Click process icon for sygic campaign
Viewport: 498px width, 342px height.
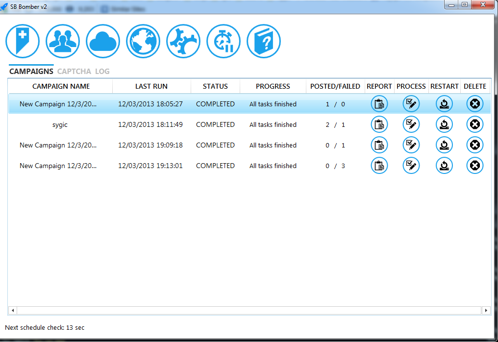point(411,124)
